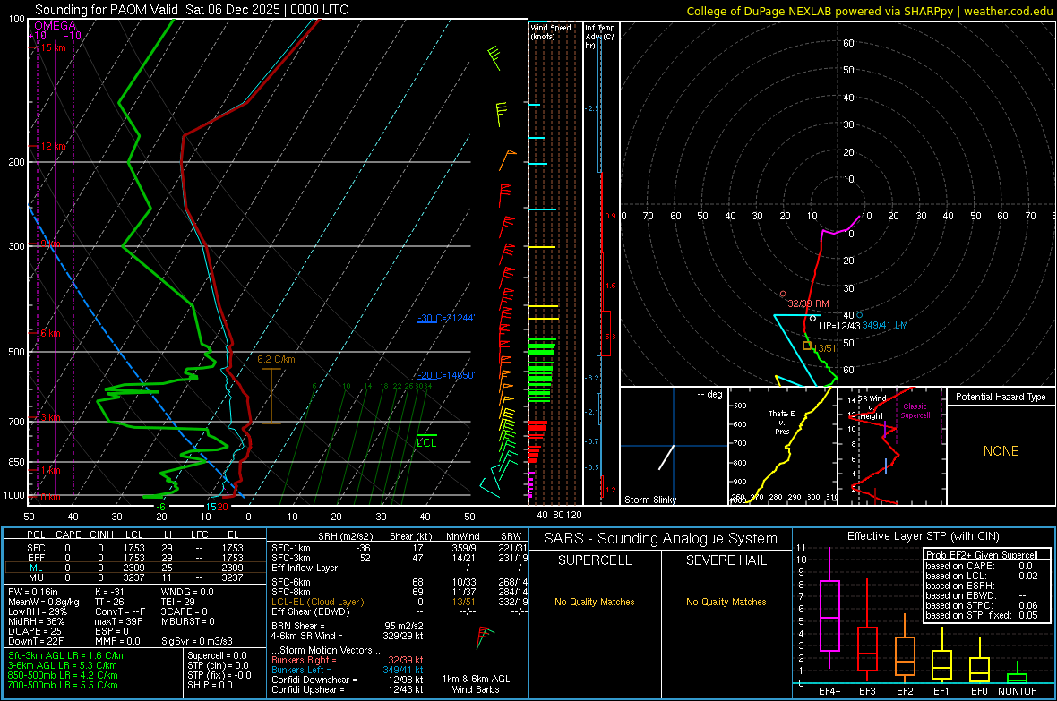The height and width of the screenshot is (701, 1057).
Task: Click the Storm Slinky label
Action: coord(649,500)
